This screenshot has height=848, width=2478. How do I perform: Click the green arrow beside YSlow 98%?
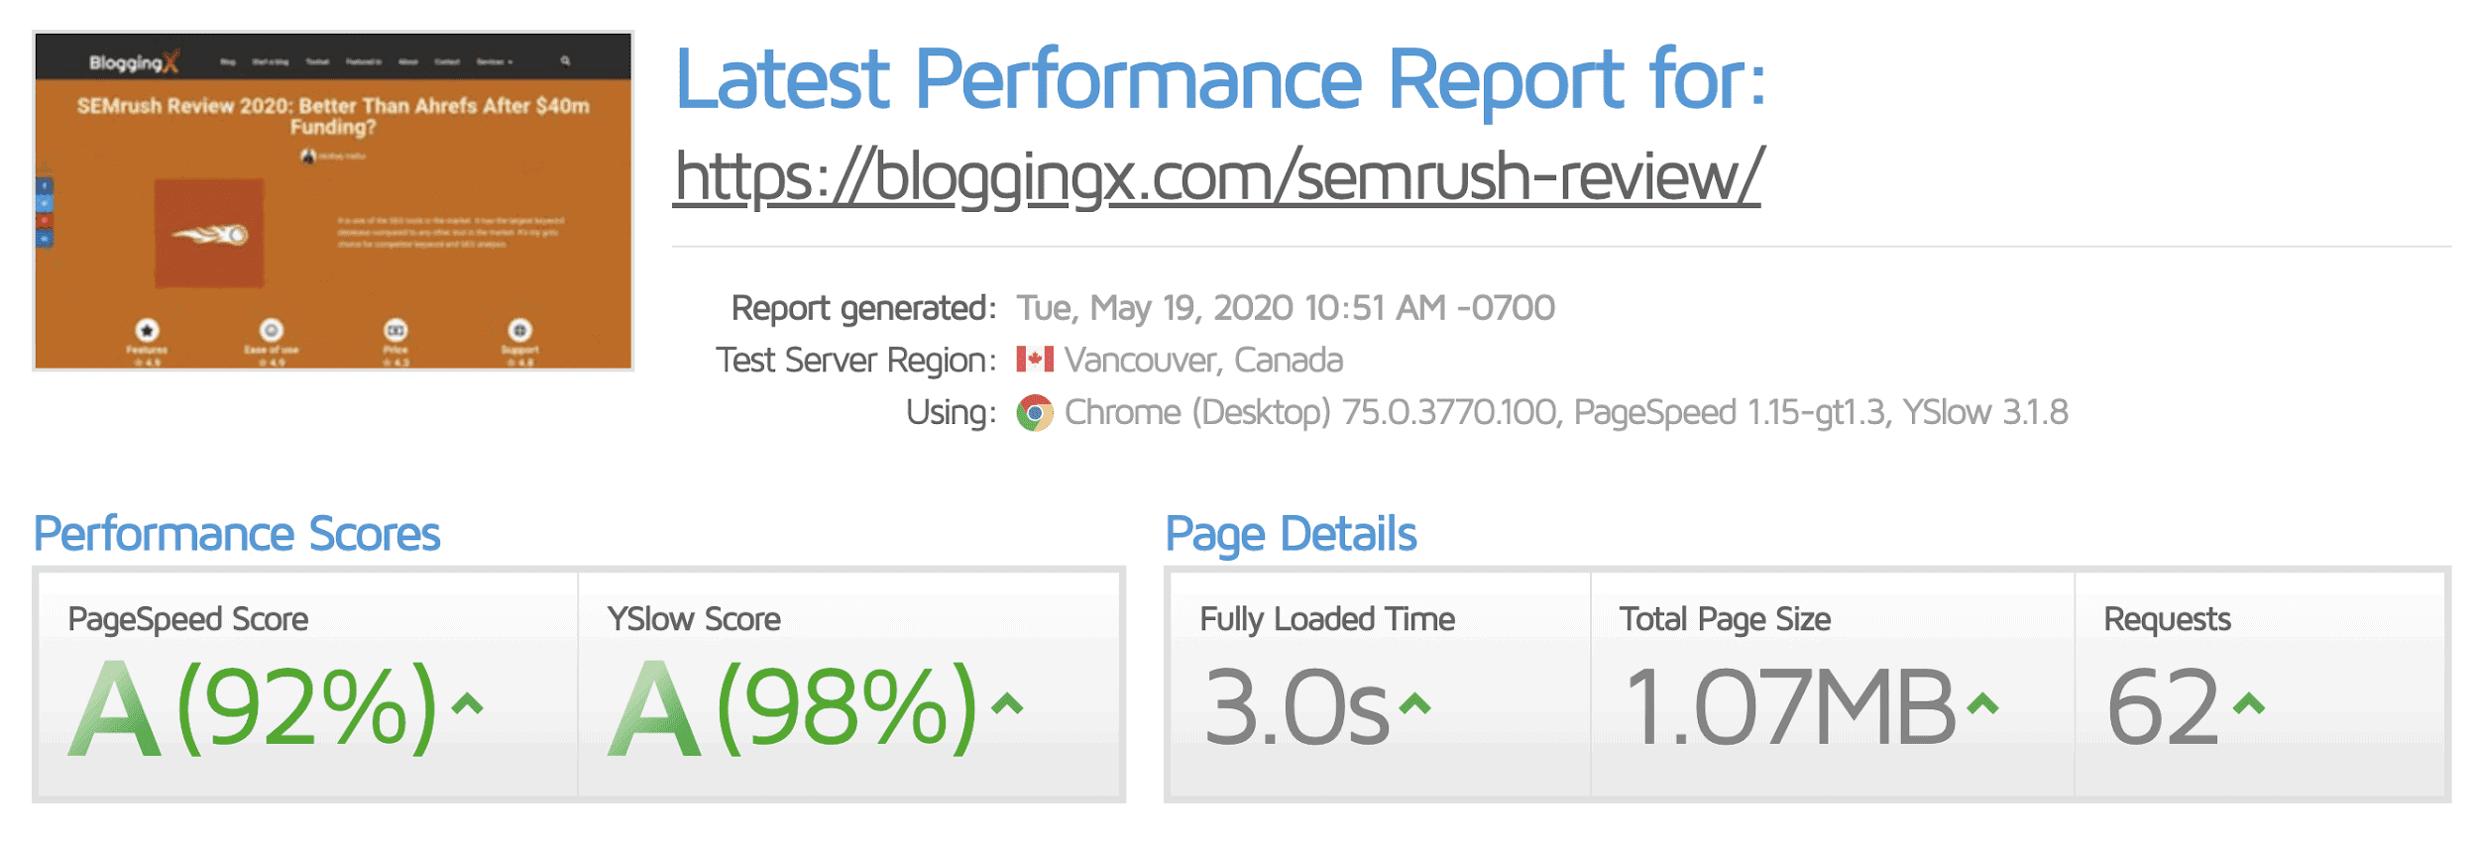pyautogui.click(x=1007, y=704)
